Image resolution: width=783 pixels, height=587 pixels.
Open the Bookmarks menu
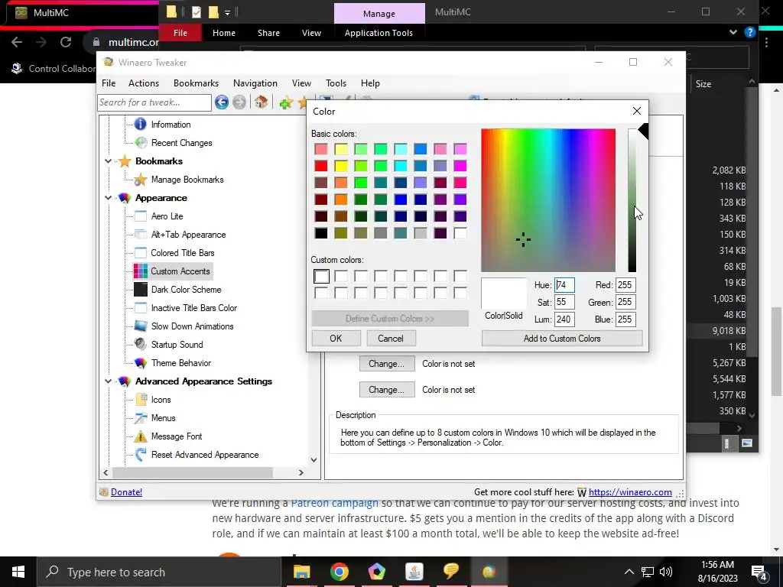click(196, 83)
